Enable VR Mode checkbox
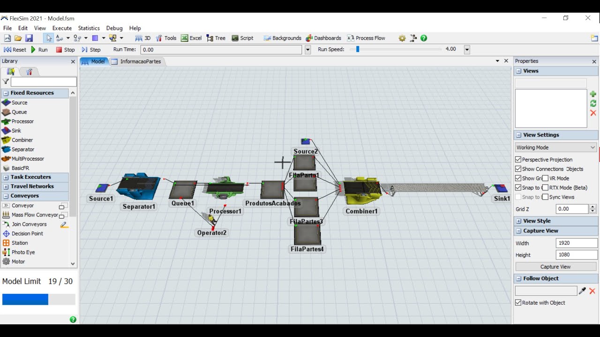600x337 pixels. coord(545,178)
